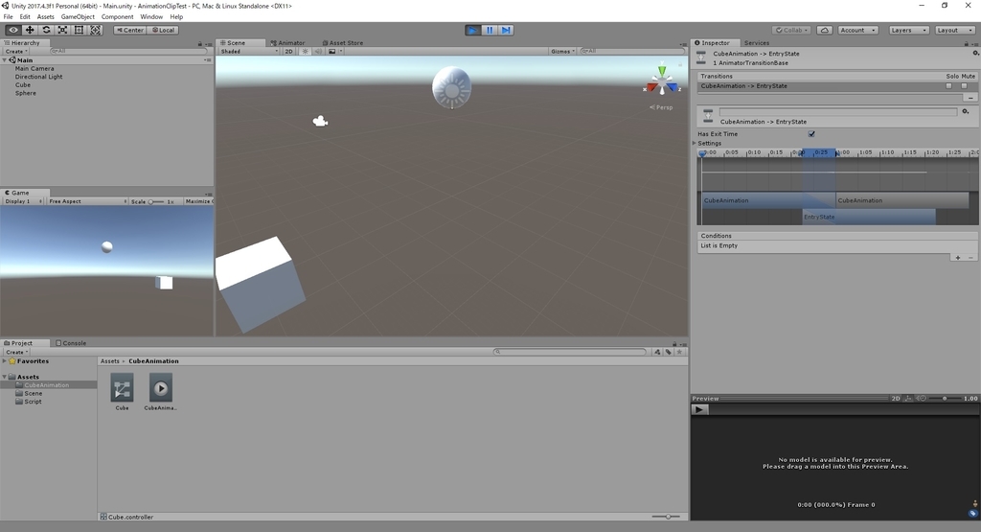The height and width of the screenshot is (532, 981).
Task: Add a condition with plus button
Action: click(x=958, y=258)
